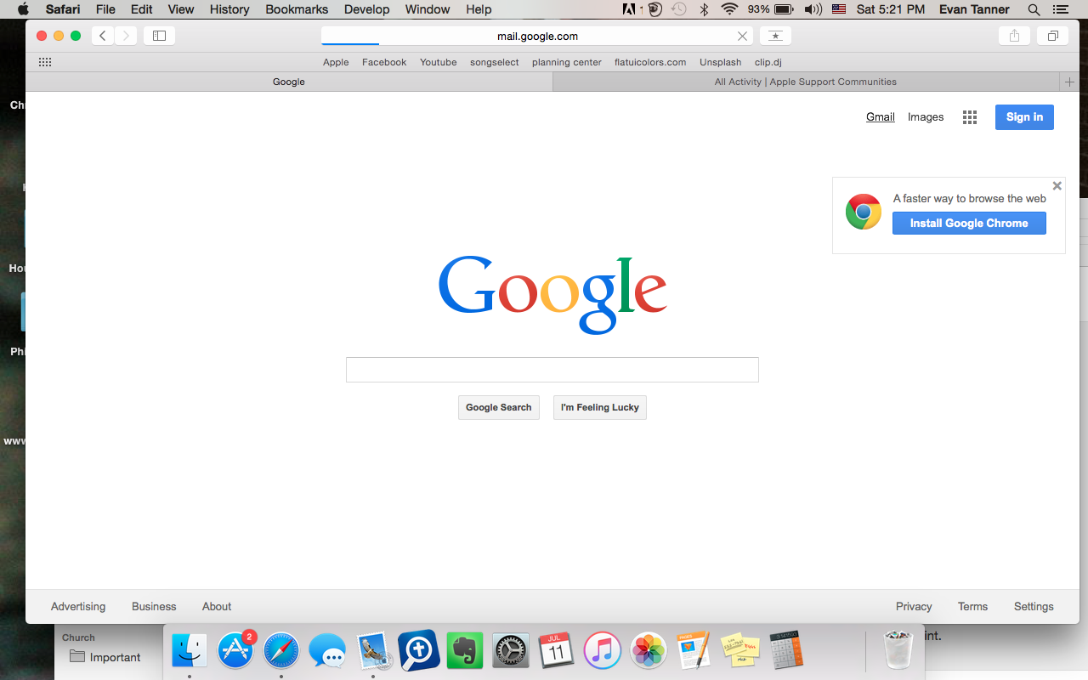Open Evernote from the Dock
Image resolution: width=1088 pixels, height=680 pixels.
(x=465, y=651)
